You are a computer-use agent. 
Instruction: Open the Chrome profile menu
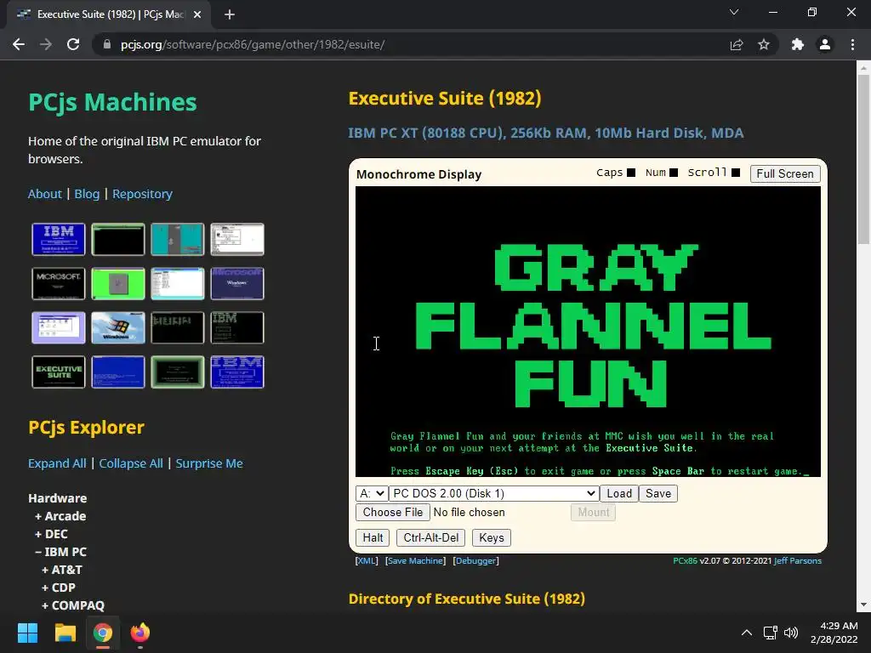click(x=825, y=44)
